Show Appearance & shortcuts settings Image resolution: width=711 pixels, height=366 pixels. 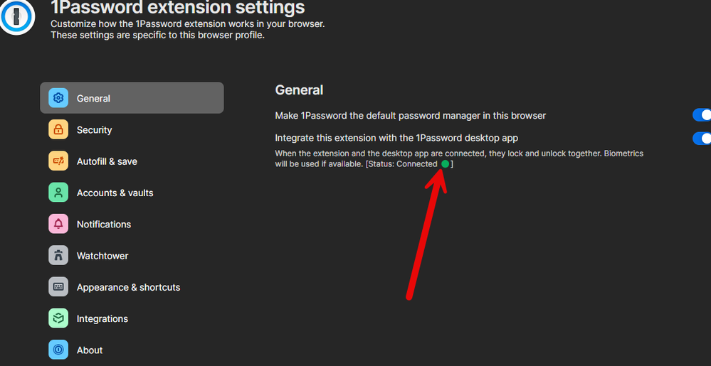[128, 287]
